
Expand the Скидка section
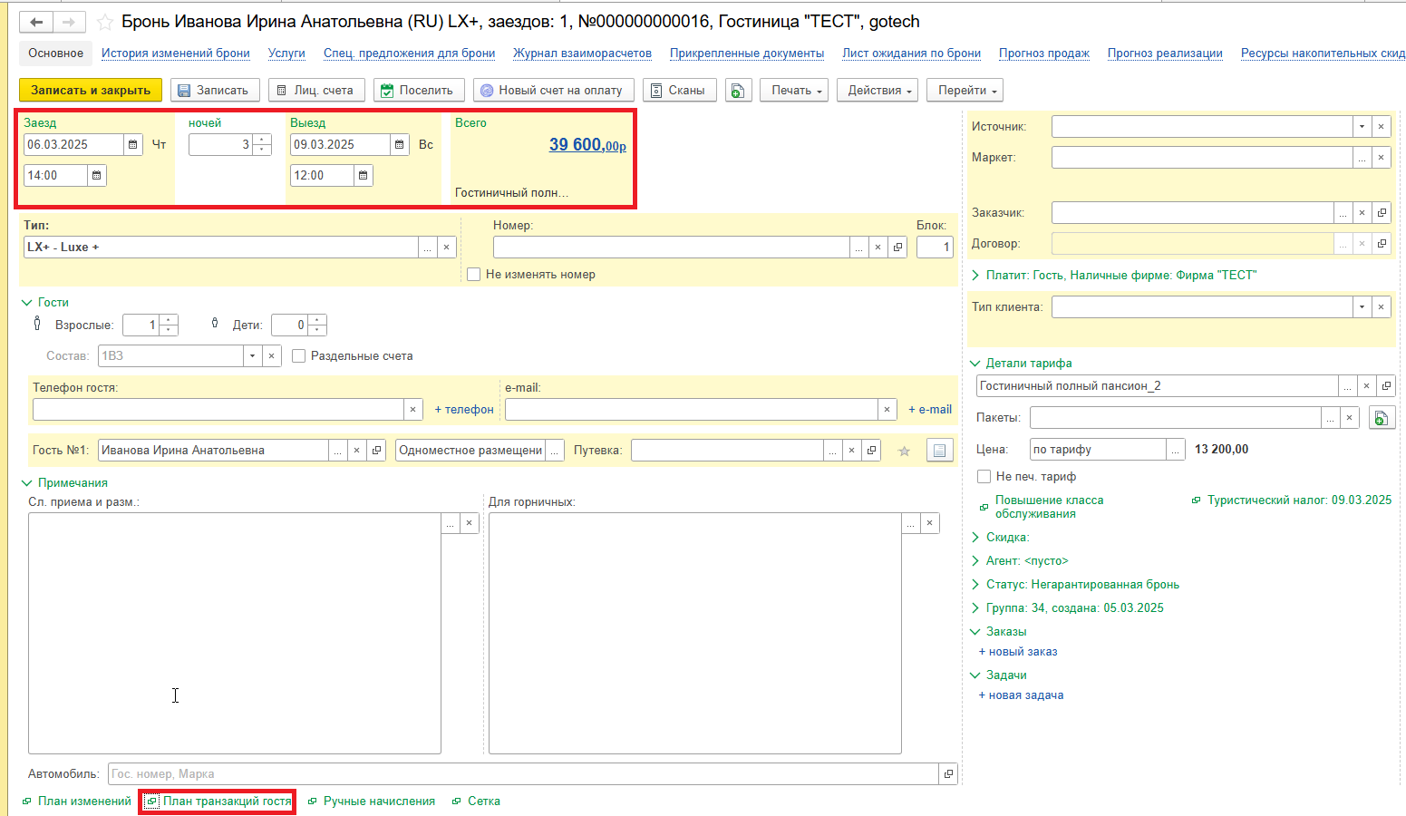click(975, 537)
